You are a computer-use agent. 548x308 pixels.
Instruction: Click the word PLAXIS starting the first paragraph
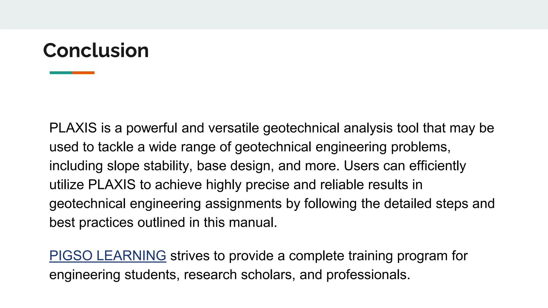73,128
